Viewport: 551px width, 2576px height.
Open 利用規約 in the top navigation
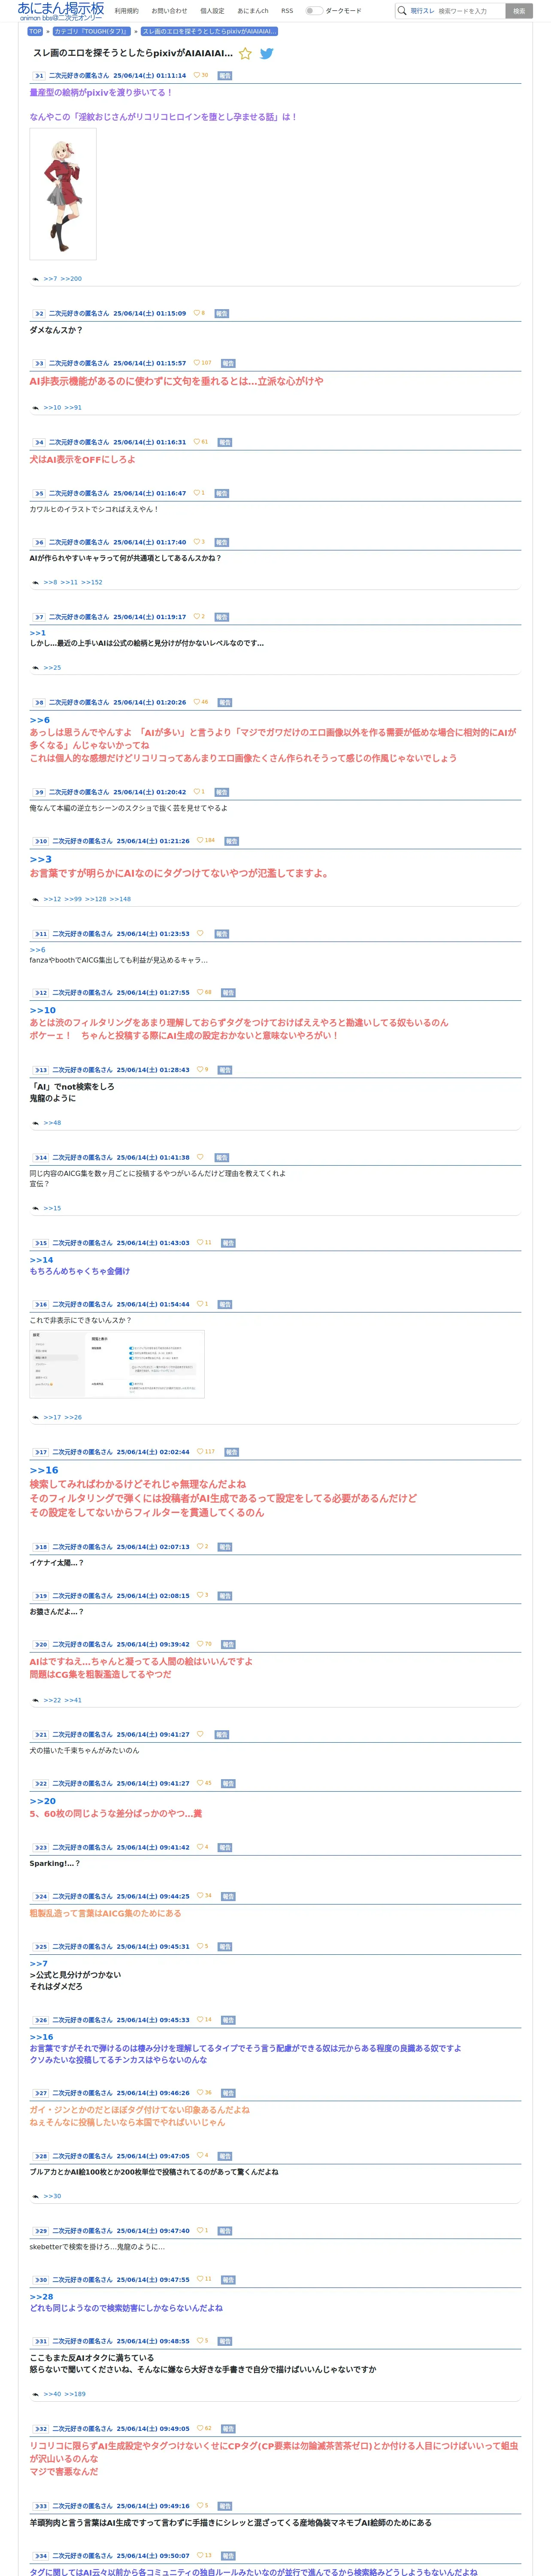click(126, 11)
